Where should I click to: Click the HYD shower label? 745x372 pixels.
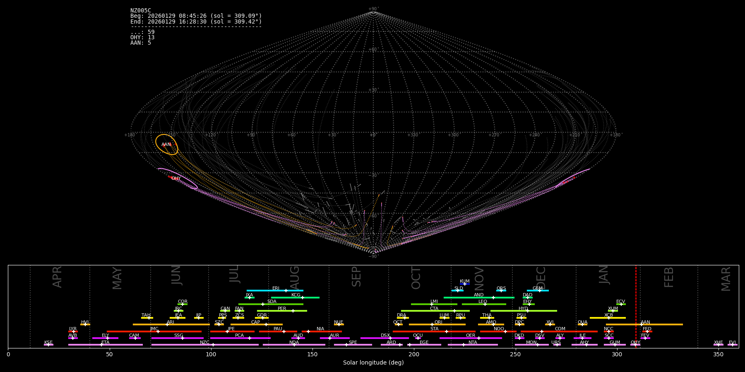coord(524,309)
